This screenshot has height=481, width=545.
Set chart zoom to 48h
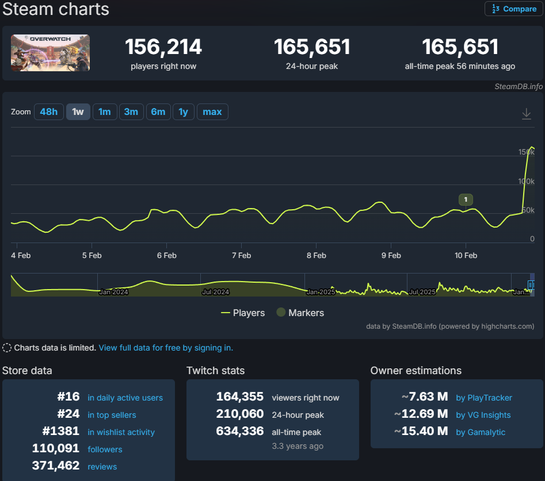click(x=49, y=111)
